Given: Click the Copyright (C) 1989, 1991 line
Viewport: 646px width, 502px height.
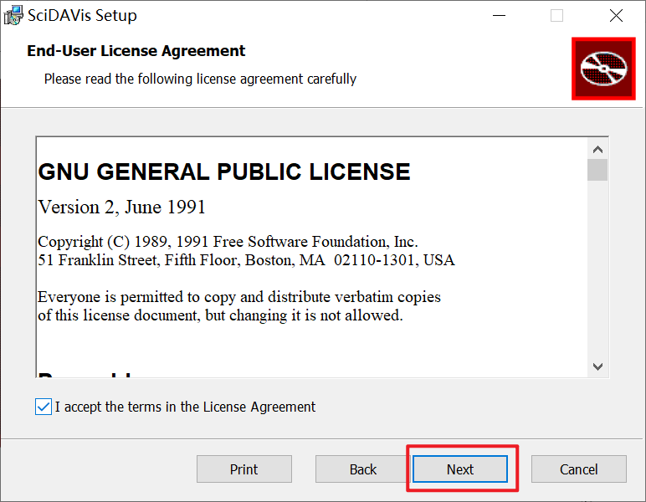Looking at the screenshot, I should coord(228,242).
